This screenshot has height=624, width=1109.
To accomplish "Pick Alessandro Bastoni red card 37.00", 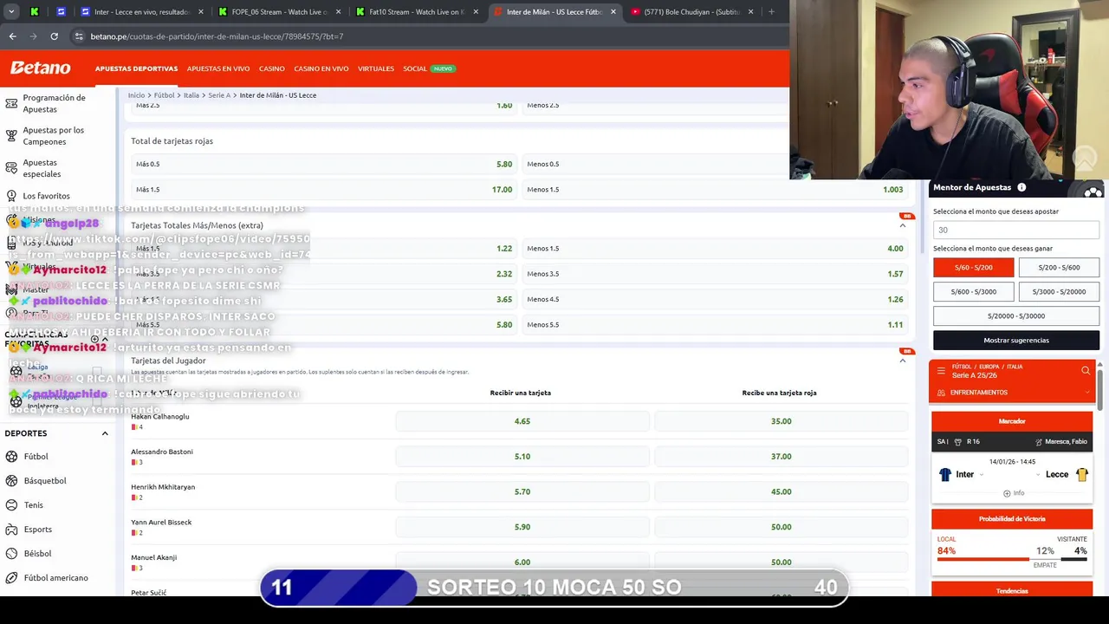I will click(x=781, y=457).
